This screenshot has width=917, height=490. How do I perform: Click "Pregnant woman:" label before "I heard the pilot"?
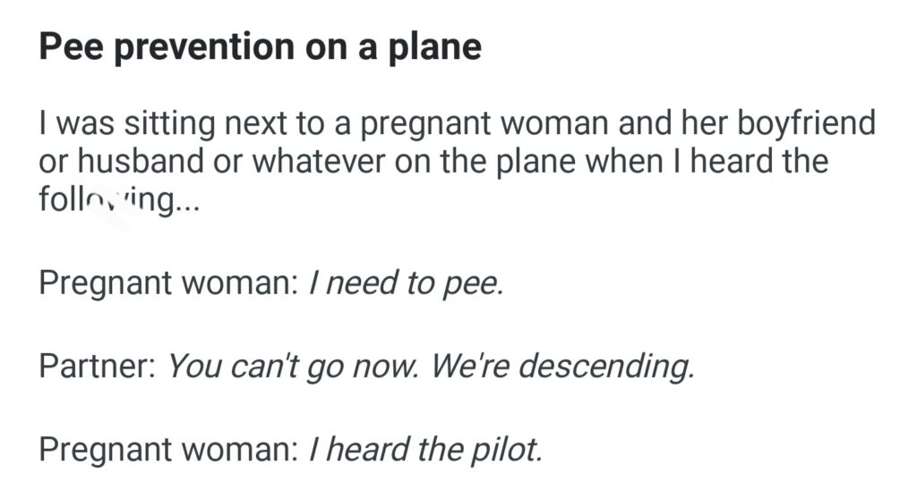pos(168,449)
